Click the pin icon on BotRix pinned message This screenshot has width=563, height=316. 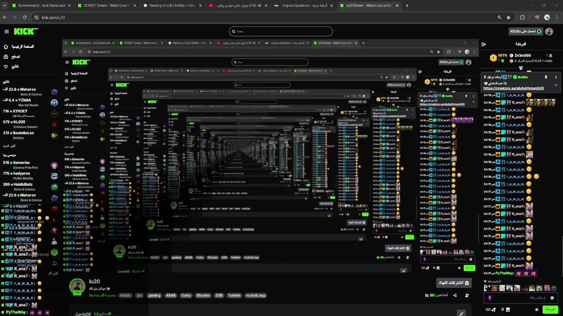546,77
